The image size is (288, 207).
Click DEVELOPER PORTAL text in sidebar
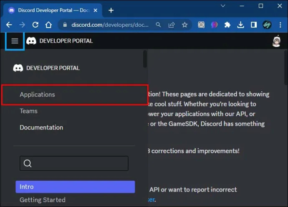tap(53, 68)
